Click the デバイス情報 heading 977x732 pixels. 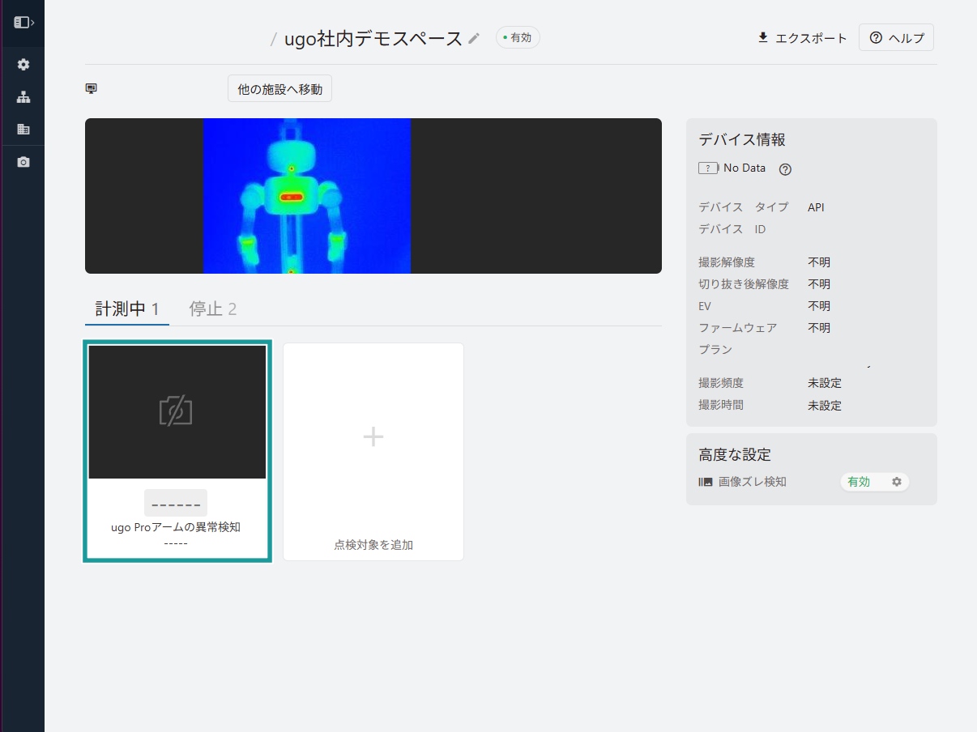pos(742,139)
